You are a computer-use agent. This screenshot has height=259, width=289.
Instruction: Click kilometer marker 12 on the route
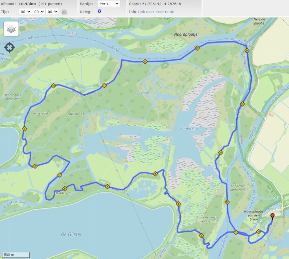(x=145, y=61)
